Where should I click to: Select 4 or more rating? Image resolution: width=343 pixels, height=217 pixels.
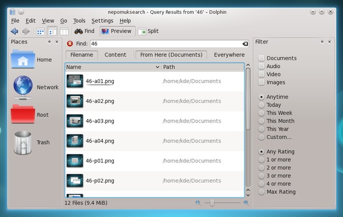tap(261, 184)
